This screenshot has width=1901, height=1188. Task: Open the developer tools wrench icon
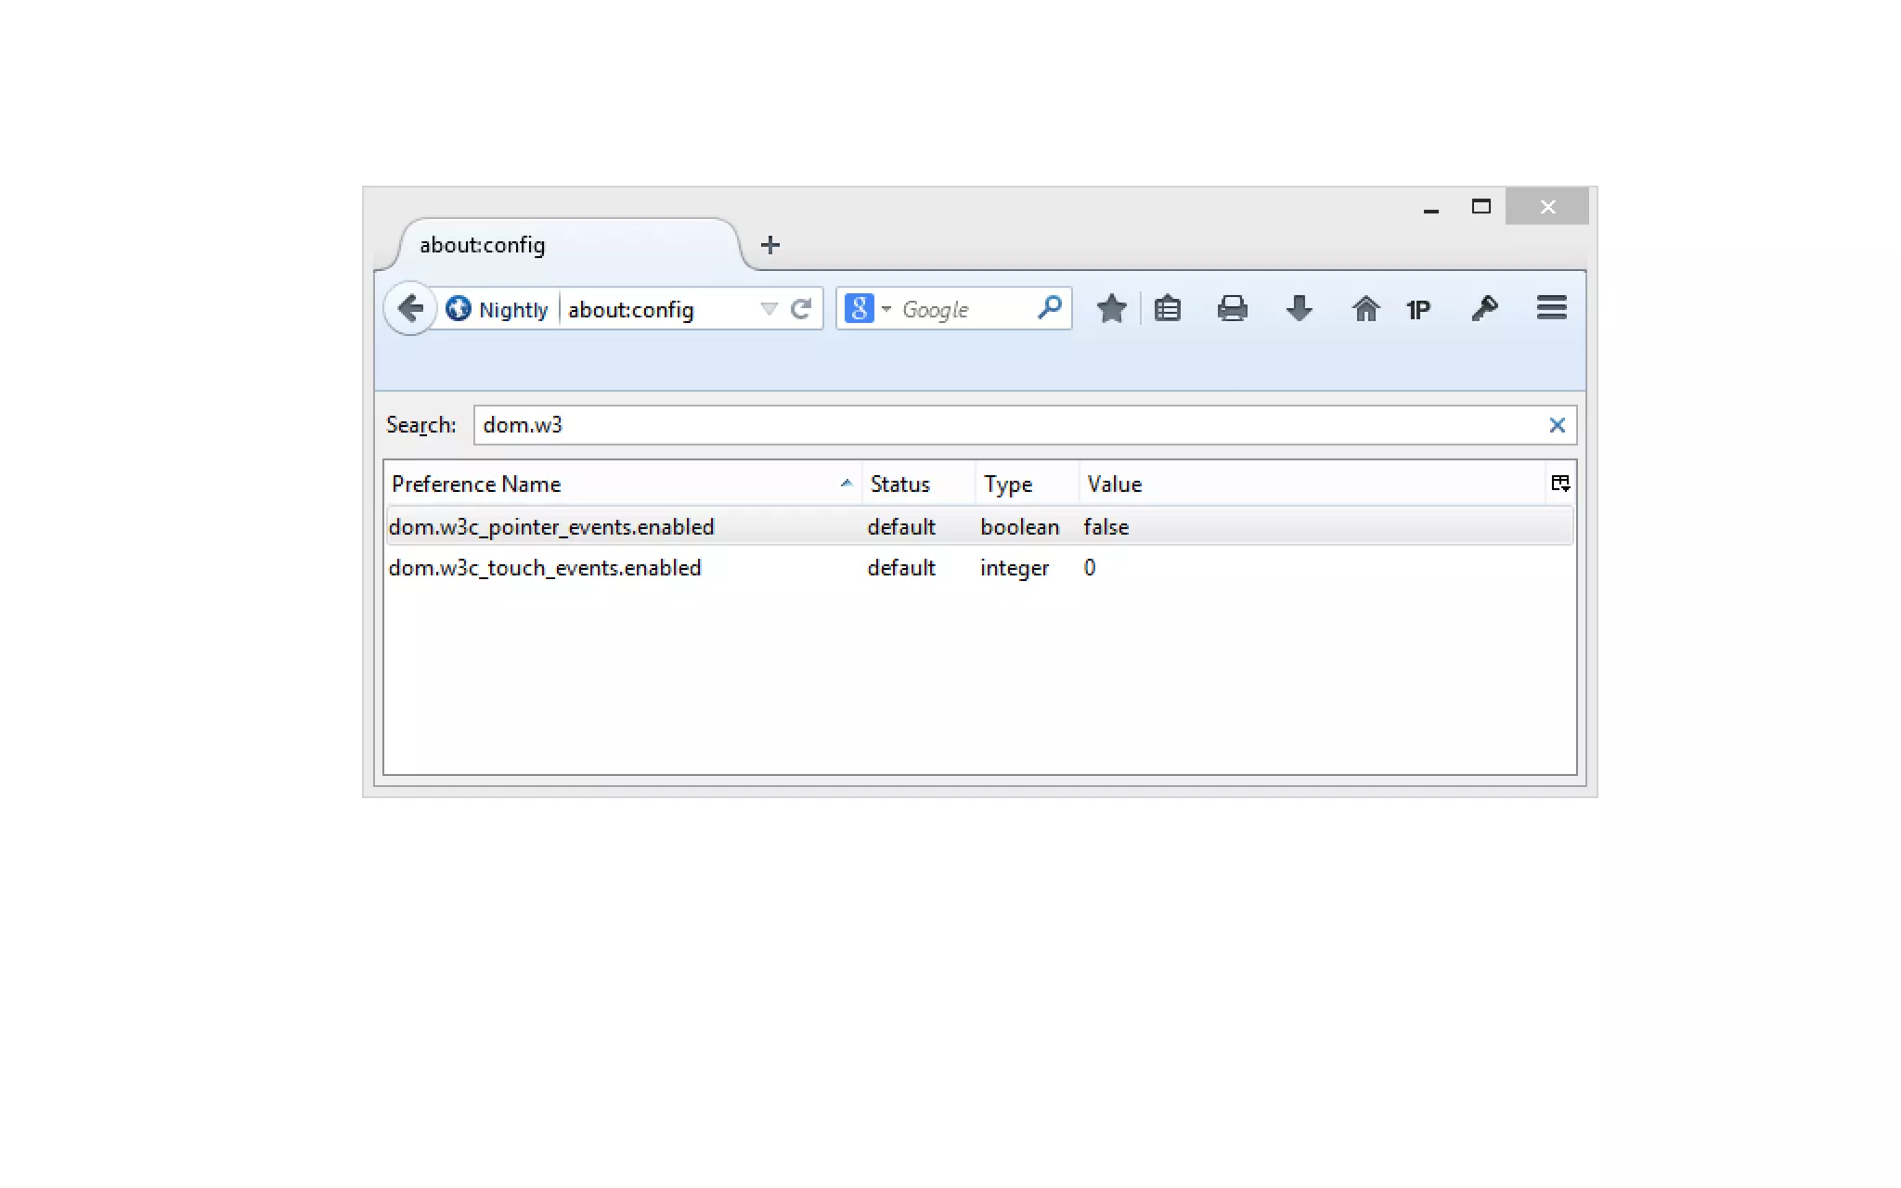pyautogui.click(x=1484, y=308)
